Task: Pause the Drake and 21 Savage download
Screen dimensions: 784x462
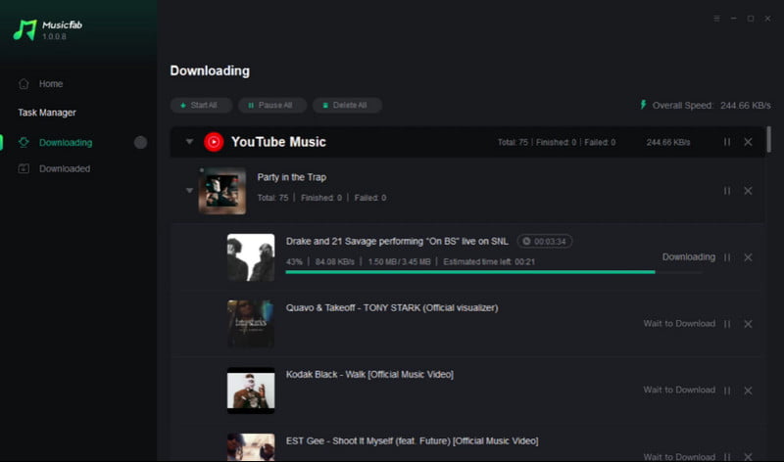Action: (727, 257)
